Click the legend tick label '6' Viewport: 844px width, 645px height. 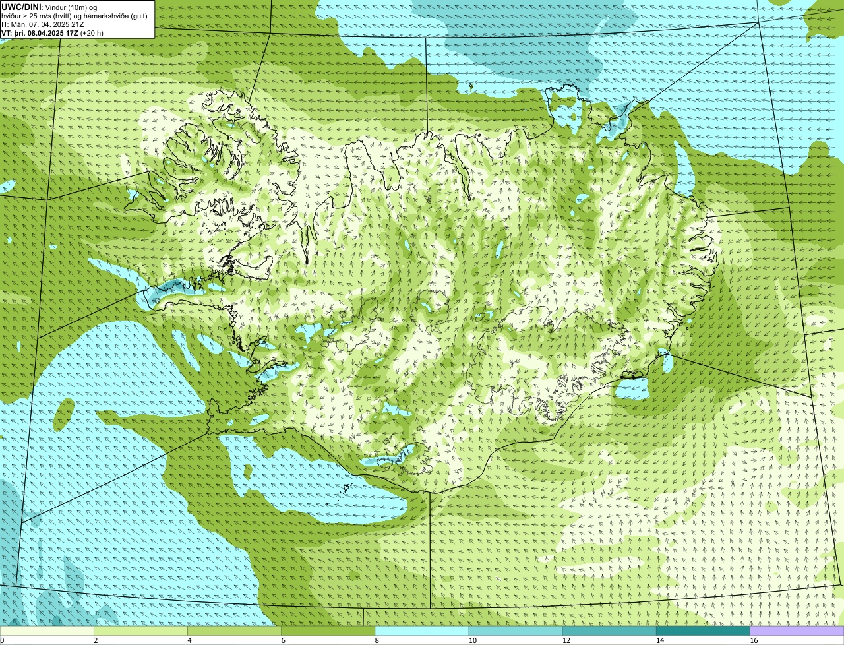tap(283, 640)
